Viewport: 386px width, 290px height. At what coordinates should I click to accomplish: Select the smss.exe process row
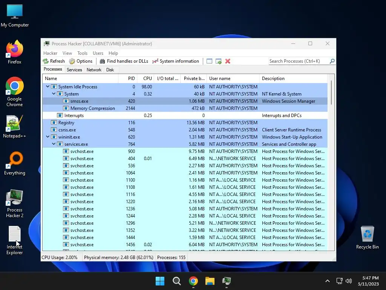point(185,101)
